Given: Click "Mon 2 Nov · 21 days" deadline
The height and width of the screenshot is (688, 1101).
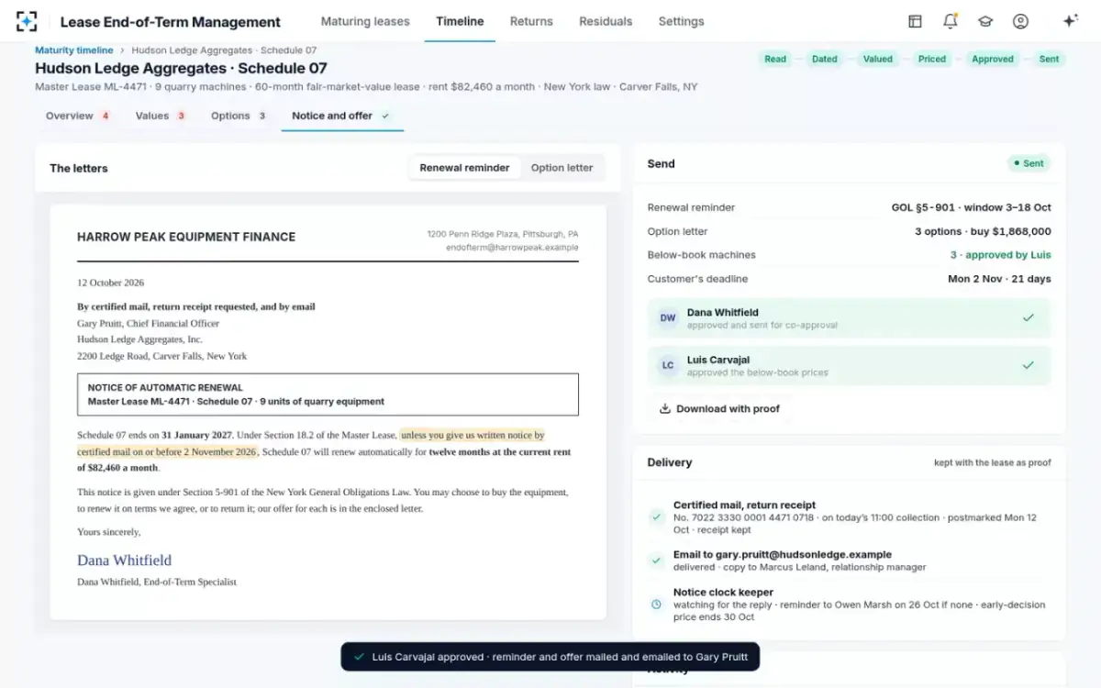Looking at the screenshot, I should point(999,279).
